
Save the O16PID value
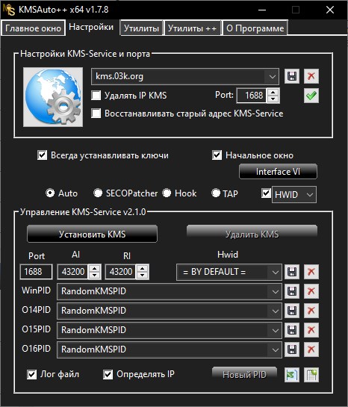point(292,349)
